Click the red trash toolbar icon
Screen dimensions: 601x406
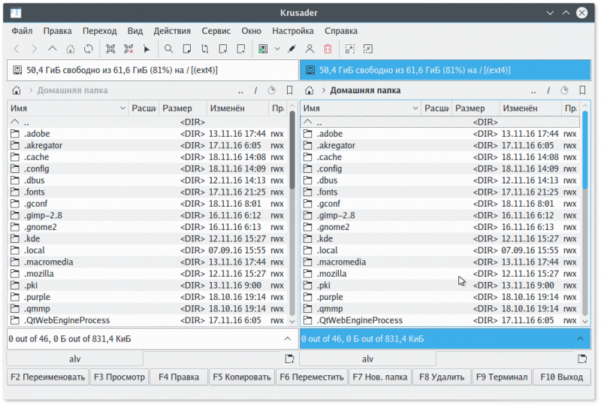point(328,49)
